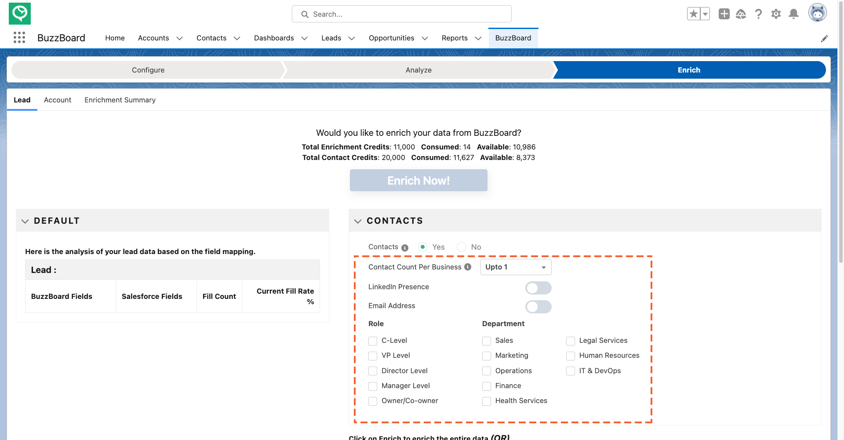The image size is (844, 440).
Task: Collapse the CONTACTS section
Action: (358, 221)
